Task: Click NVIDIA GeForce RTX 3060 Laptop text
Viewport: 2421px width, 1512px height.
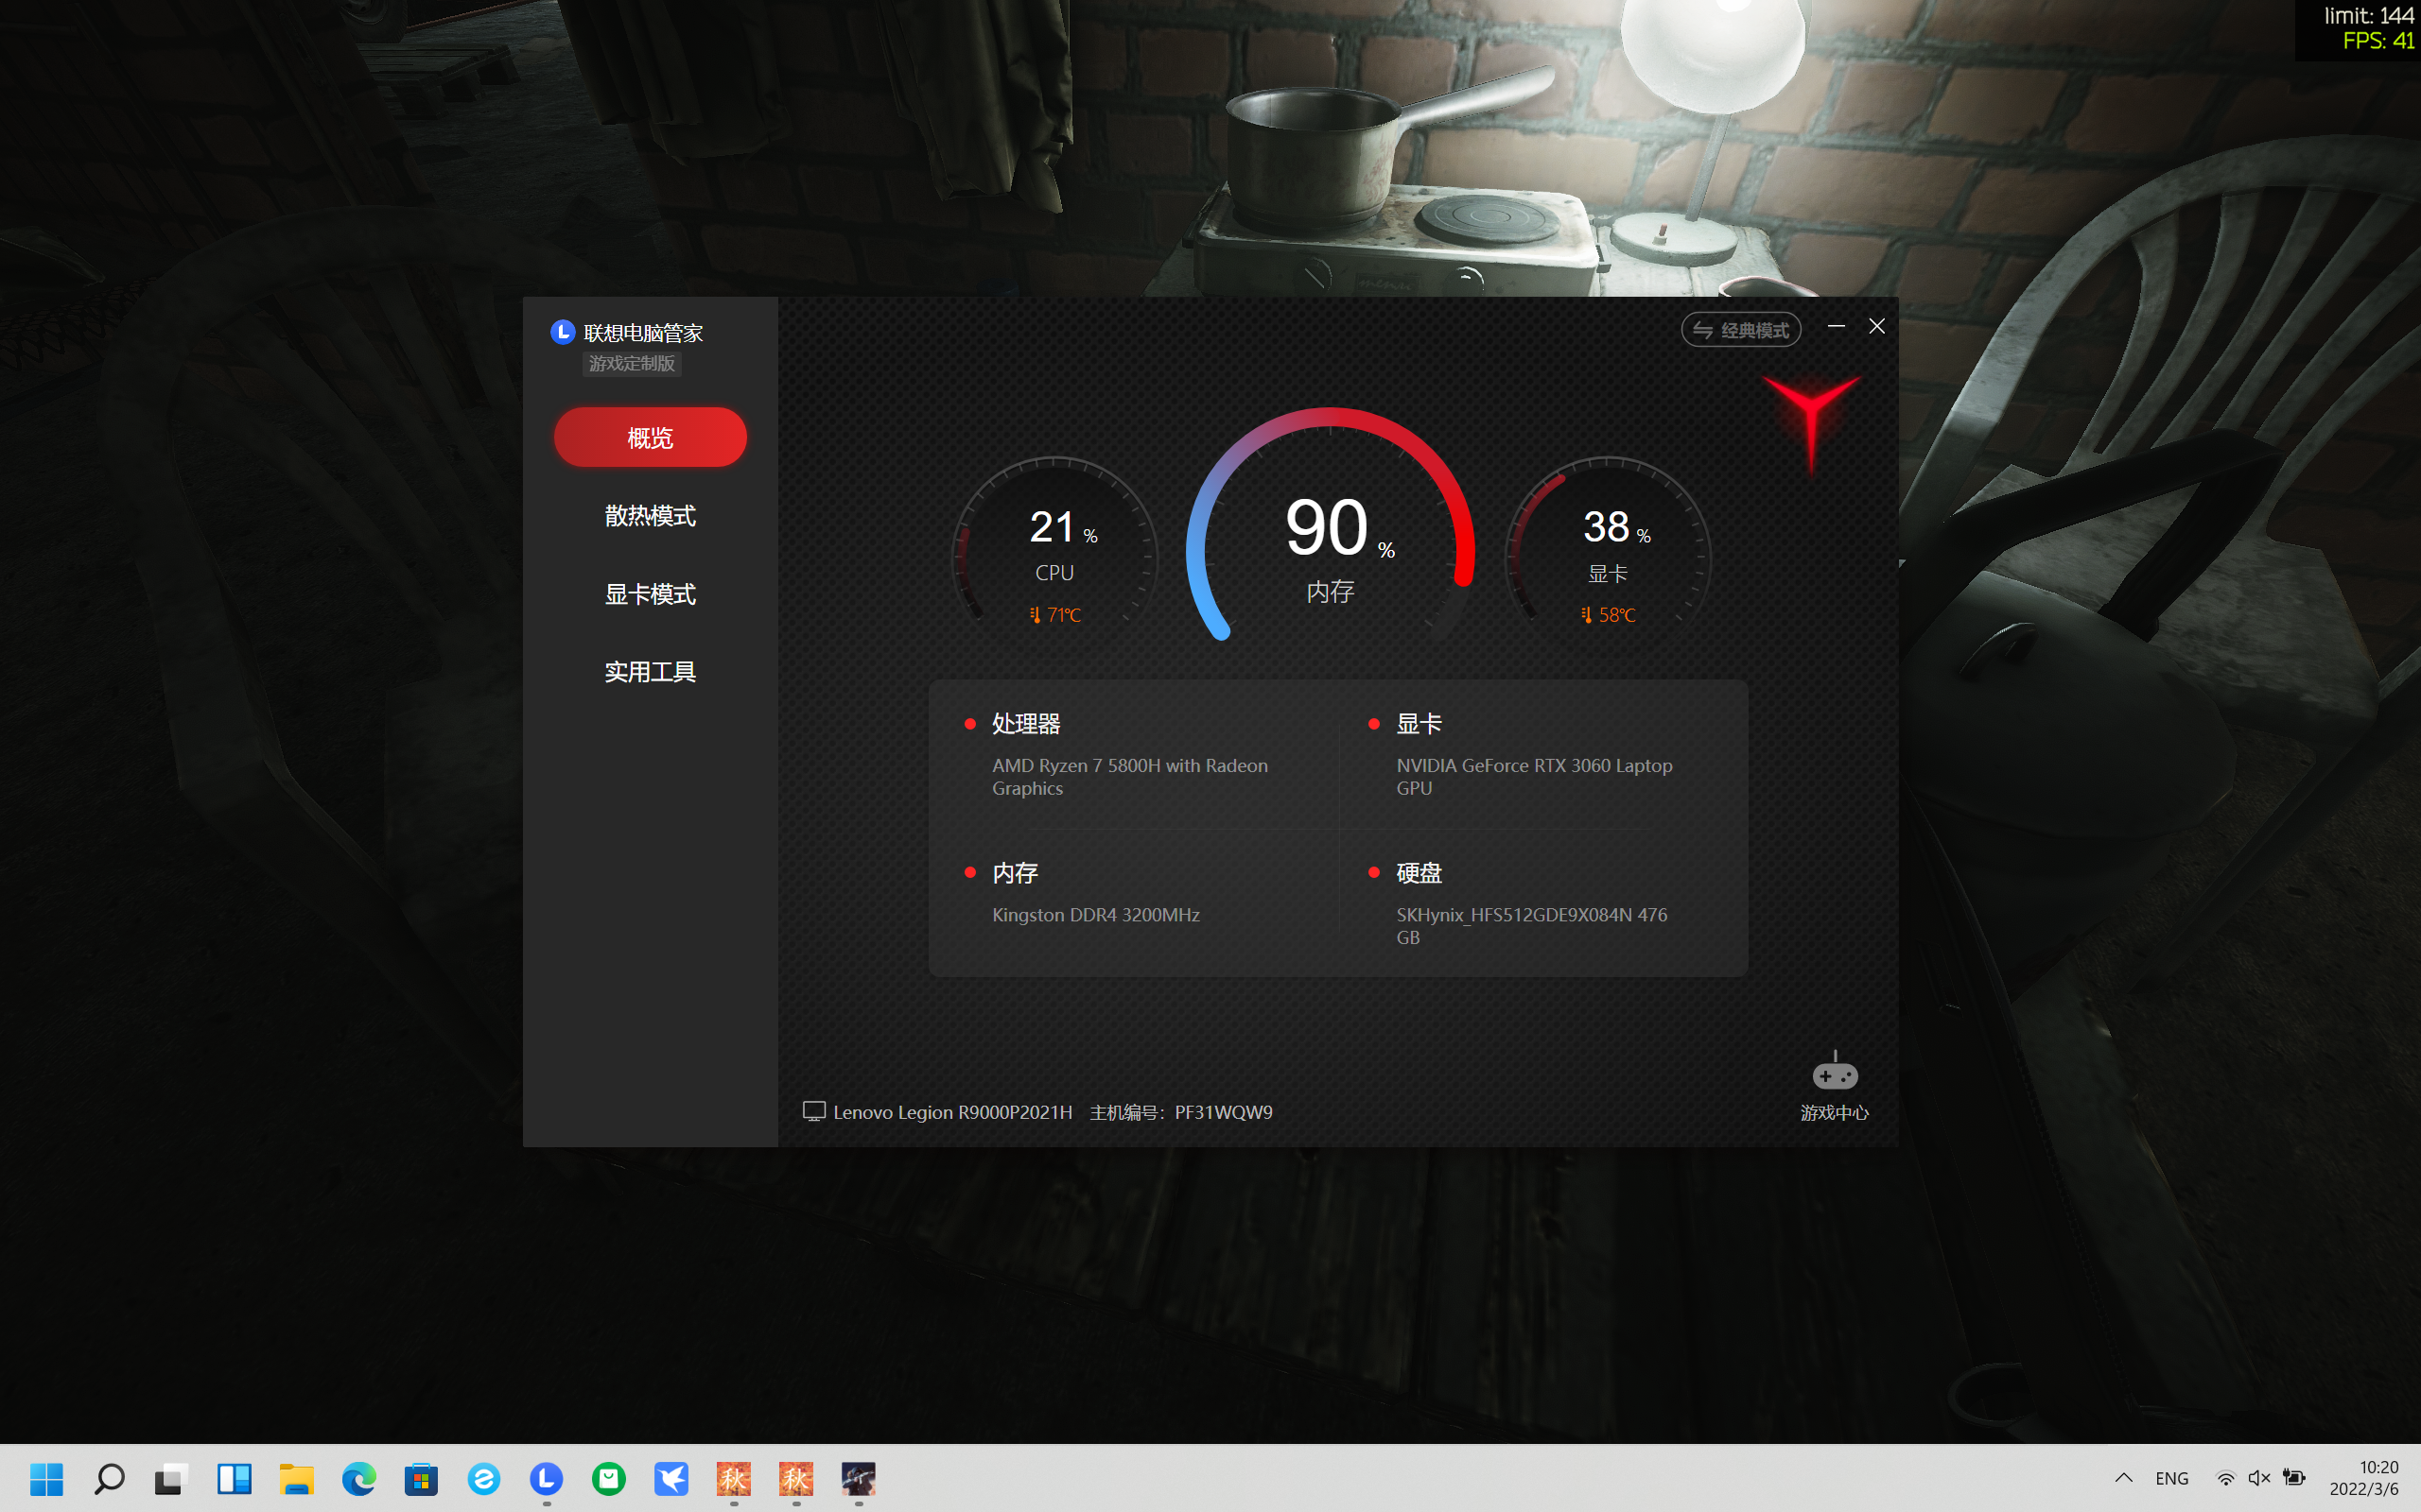Action: (x=1535, y=777)
